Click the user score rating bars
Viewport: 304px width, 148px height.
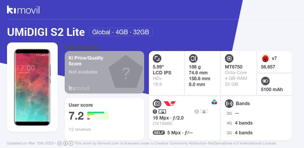point(98,116)
